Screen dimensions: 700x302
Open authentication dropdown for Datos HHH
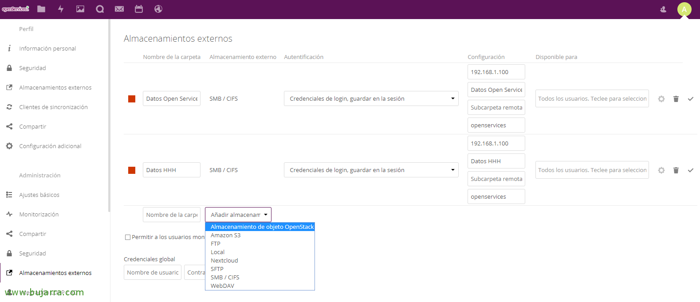(x=371, y=170)
